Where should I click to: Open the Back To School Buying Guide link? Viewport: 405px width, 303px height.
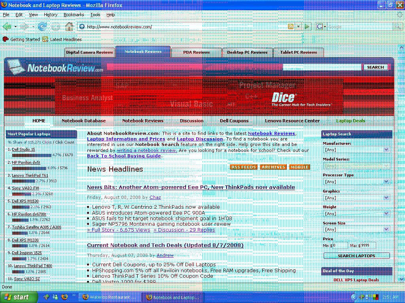pos(124,156)
